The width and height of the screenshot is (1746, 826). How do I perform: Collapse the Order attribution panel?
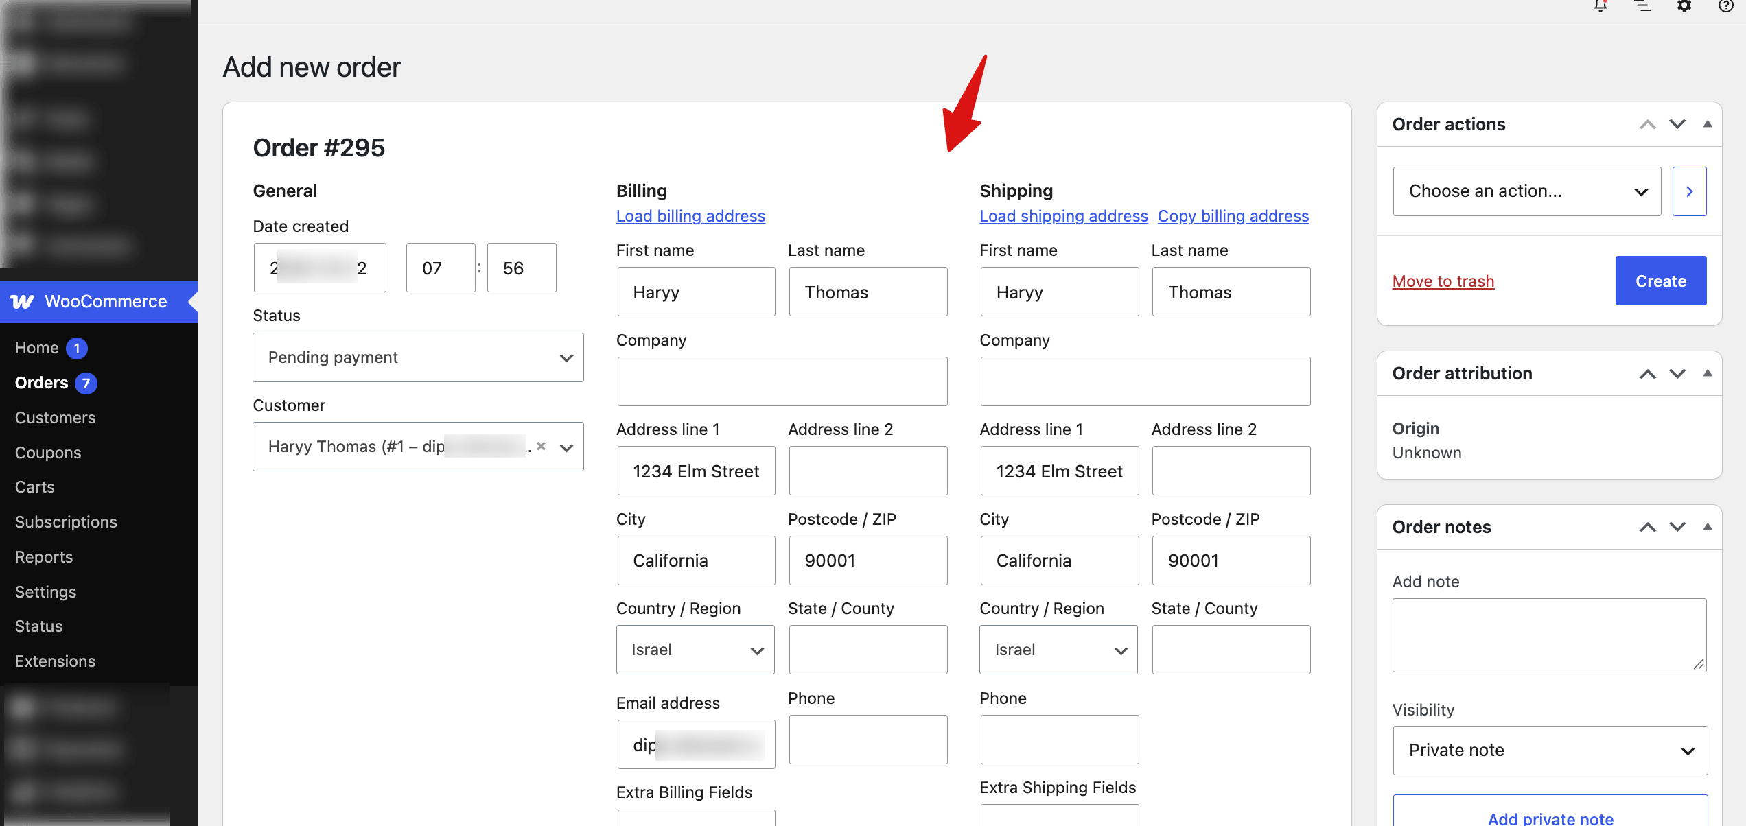pyautogui.click(x=1708, y=373)
